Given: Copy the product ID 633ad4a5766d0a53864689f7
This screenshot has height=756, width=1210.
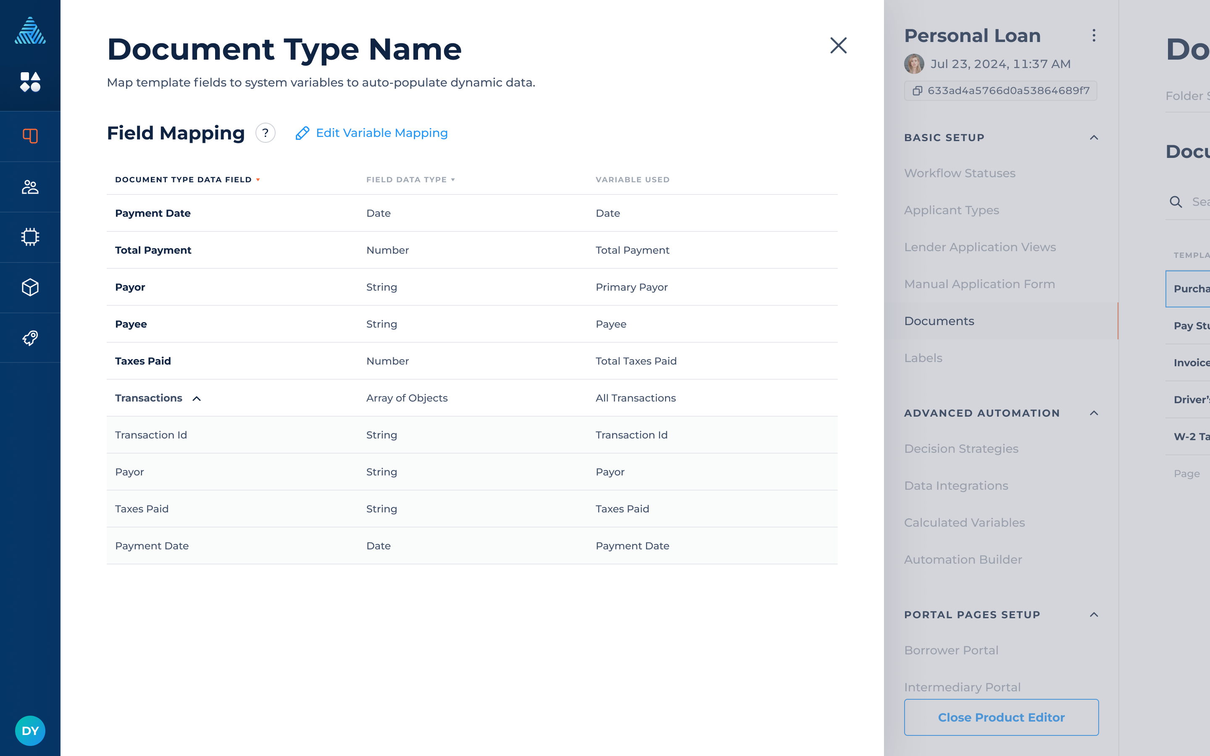Looking at the screenshot, I should (x=1000, y=91).
